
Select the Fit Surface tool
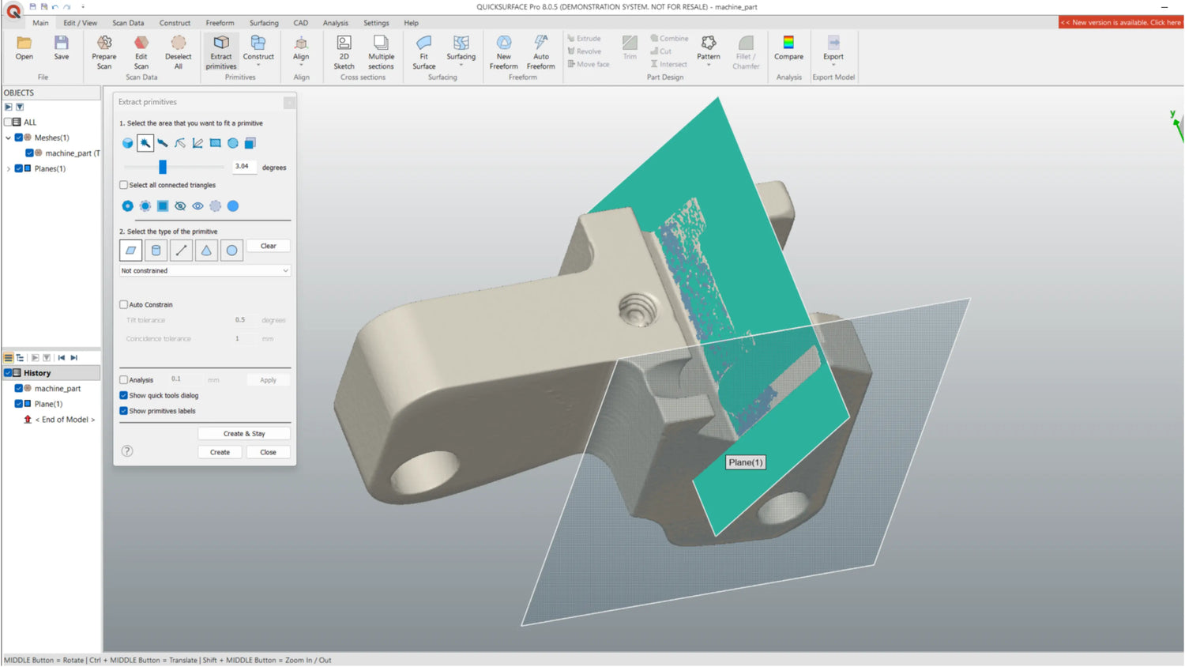click(423, 51)
